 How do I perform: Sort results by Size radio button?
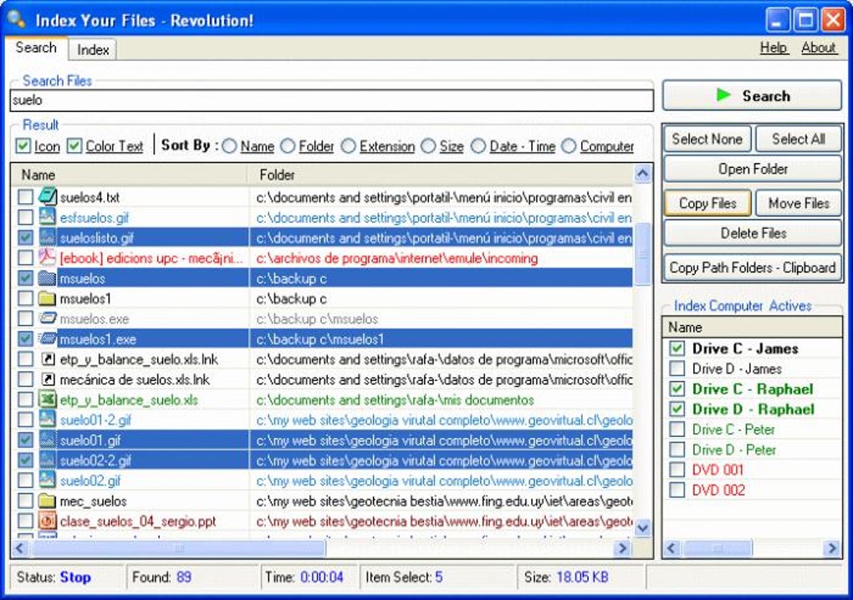coord(429,146)
